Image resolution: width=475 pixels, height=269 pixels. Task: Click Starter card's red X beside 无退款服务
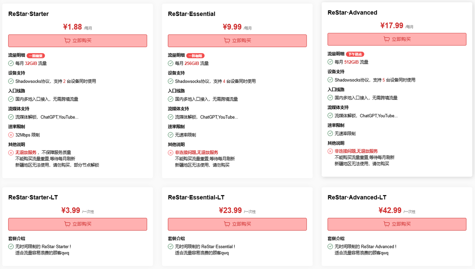click(x=11, y=152)
